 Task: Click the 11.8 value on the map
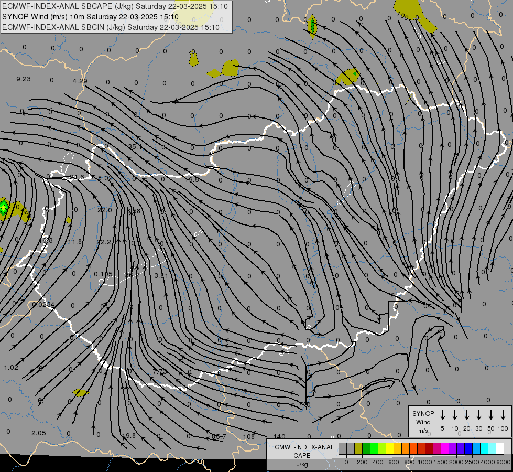tap(75, 241)
